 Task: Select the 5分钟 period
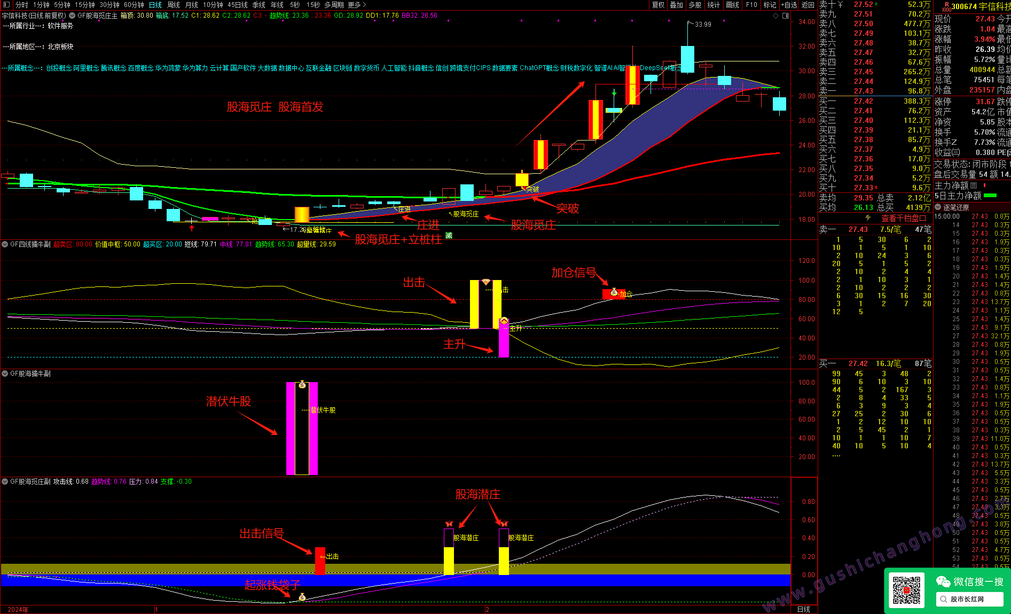(x=62, y=5)
